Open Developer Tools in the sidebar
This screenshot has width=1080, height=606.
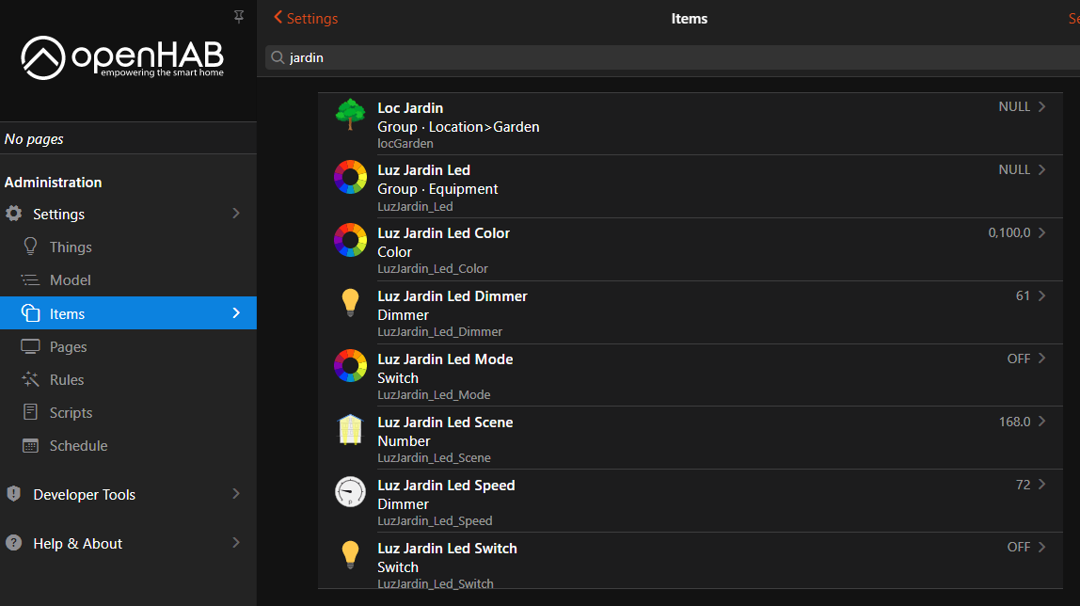128,494
